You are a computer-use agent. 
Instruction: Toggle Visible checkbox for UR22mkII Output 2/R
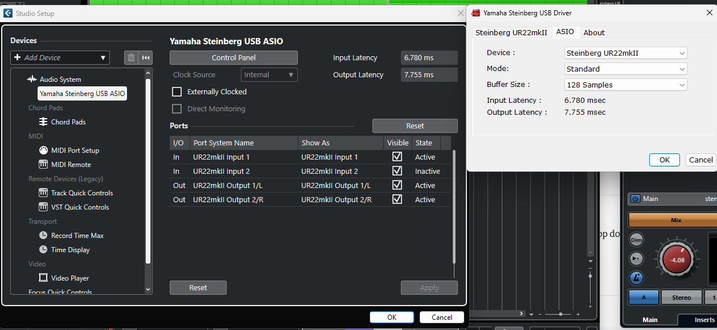click(398, 199)
